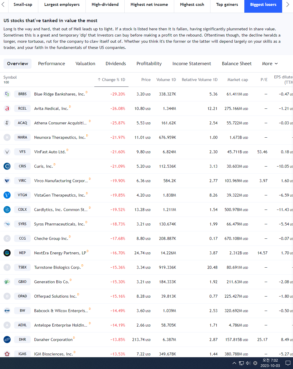Sort by the Price column header
The height and width of the screenshot is (369, 293).
(146, 80)
